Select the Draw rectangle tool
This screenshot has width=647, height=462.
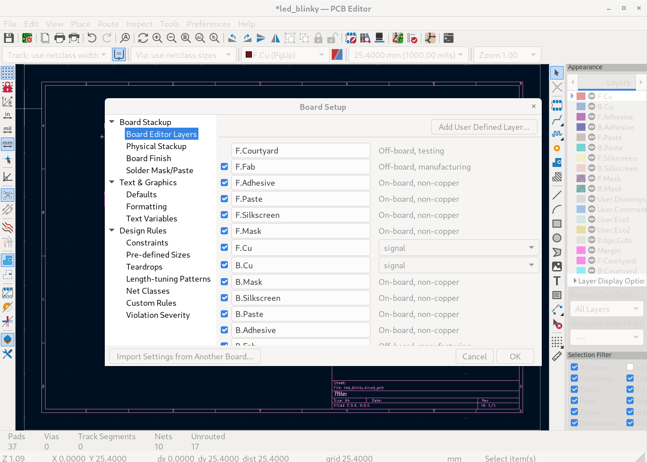click(557, 224)
